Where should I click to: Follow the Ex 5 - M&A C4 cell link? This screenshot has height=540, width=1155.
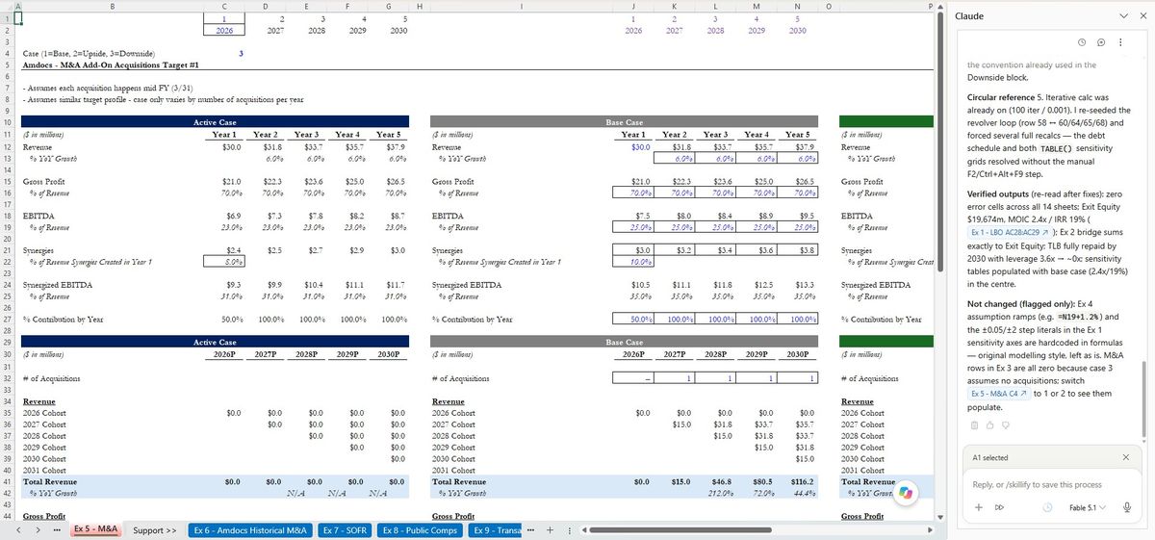click(x=999, y=394)
